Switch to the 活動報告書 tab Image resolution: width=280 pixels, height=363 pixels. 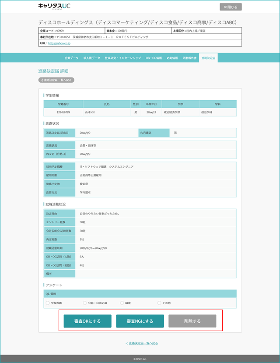pos(189,58)
